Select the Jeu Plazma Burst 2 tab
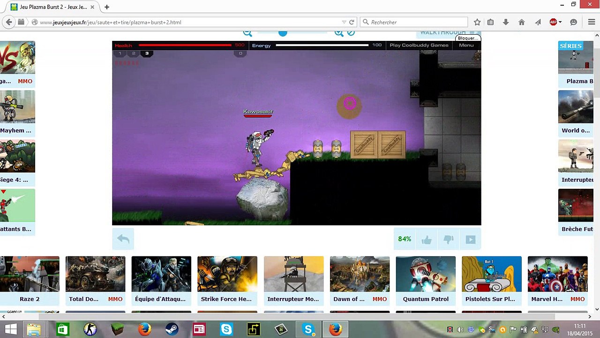Viewport: 600px width, 338px height. [52, 7]
